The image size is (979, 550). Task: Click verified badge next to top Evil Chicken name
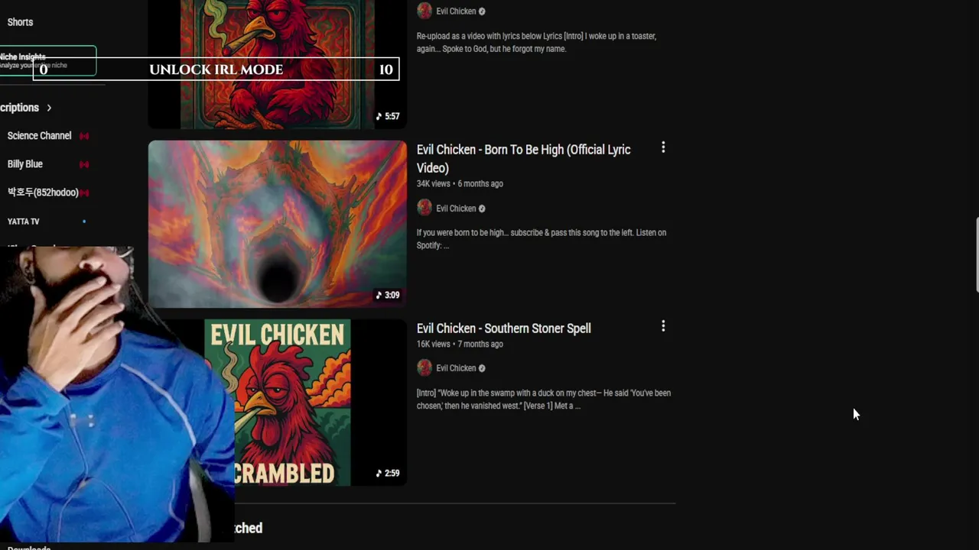482,11
